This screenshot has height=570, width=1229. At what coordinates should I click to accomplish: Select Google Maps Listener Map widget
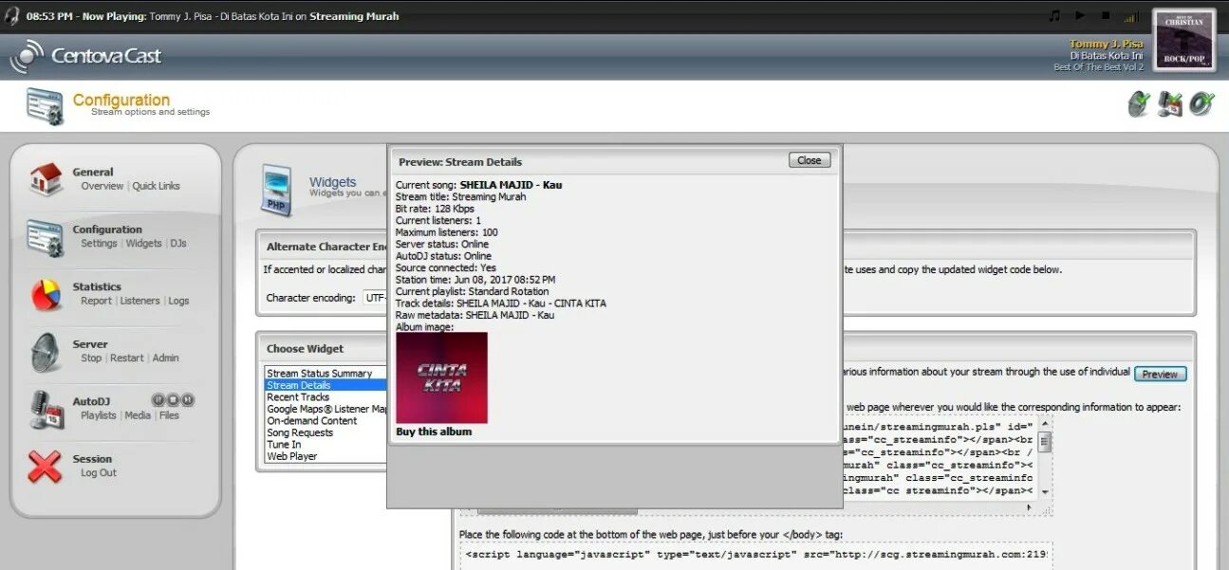[x=326, y=410]
